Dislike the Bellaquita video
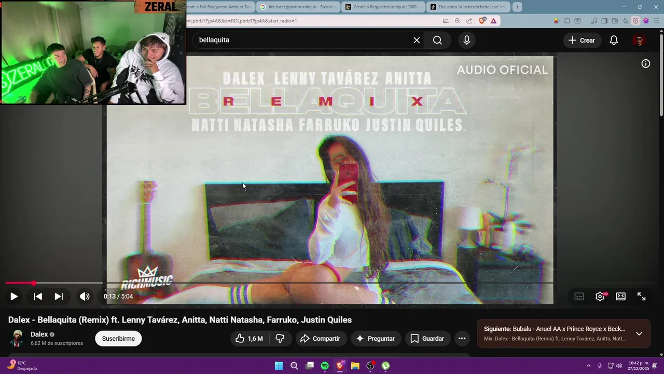The image size is (664, 374). tap(280, 339)
